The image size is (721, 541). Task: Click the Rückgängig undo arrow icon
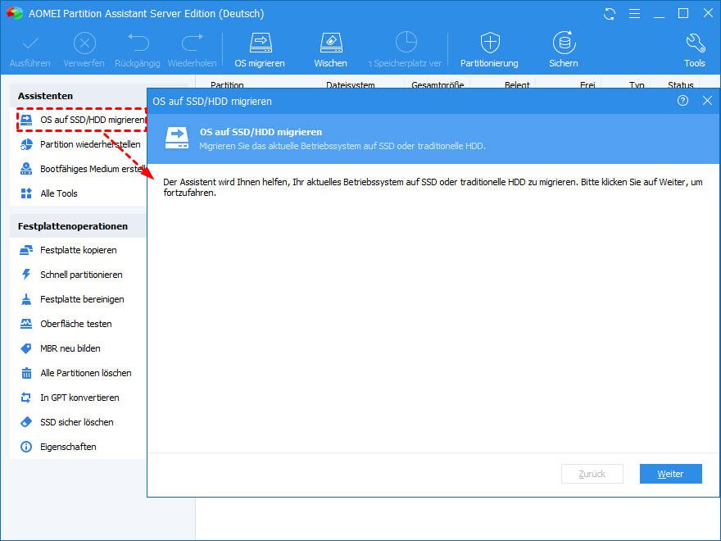tap(138, 43)
